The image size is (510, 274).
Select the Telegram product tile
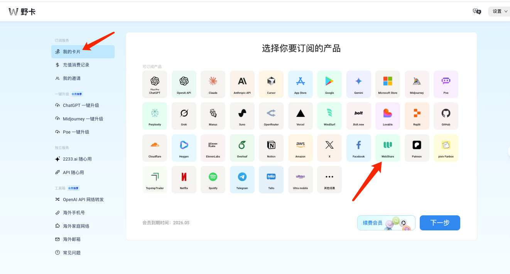click(242, 179)
